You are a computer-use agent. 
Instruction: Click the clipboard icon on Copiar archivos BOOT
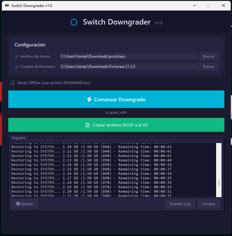[87, 125]
